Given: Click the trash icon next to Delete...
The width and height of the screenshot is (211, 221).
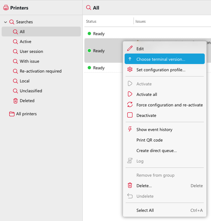Looking at the screenshot, I should [x=130, y=186].
